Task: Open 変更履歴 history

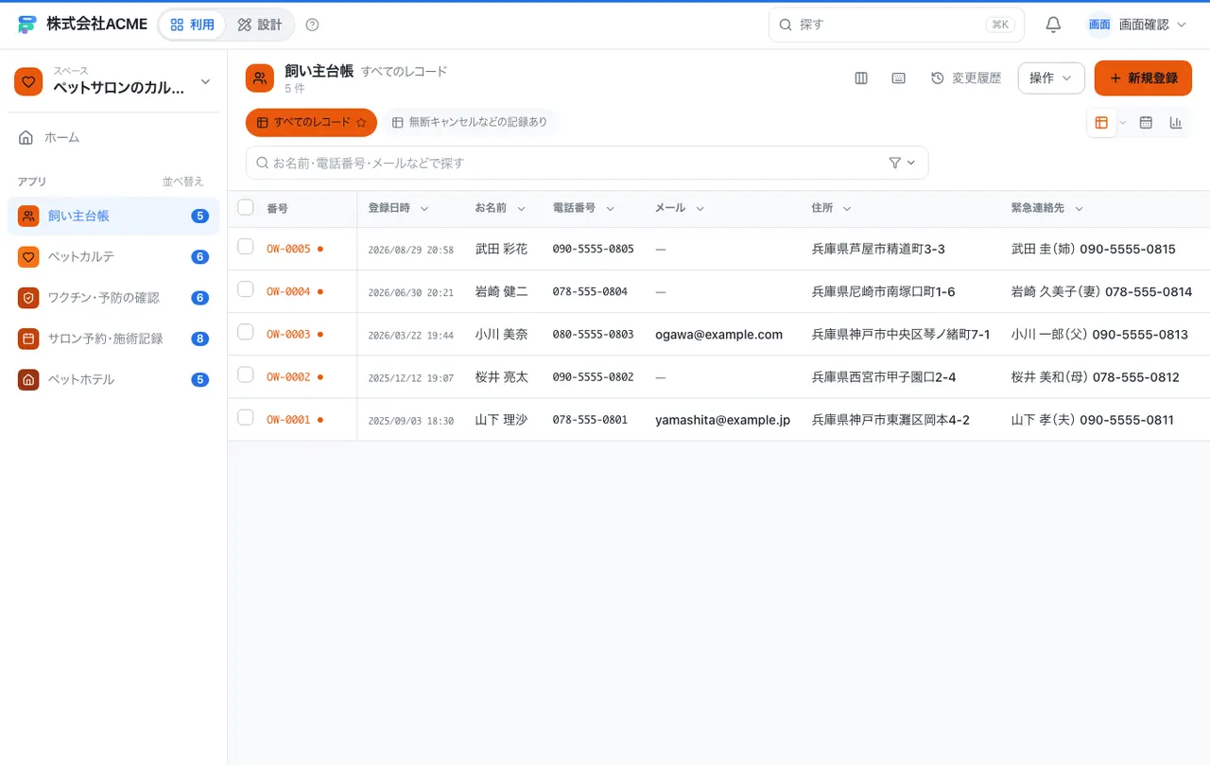Action: (x=966, y=78)
